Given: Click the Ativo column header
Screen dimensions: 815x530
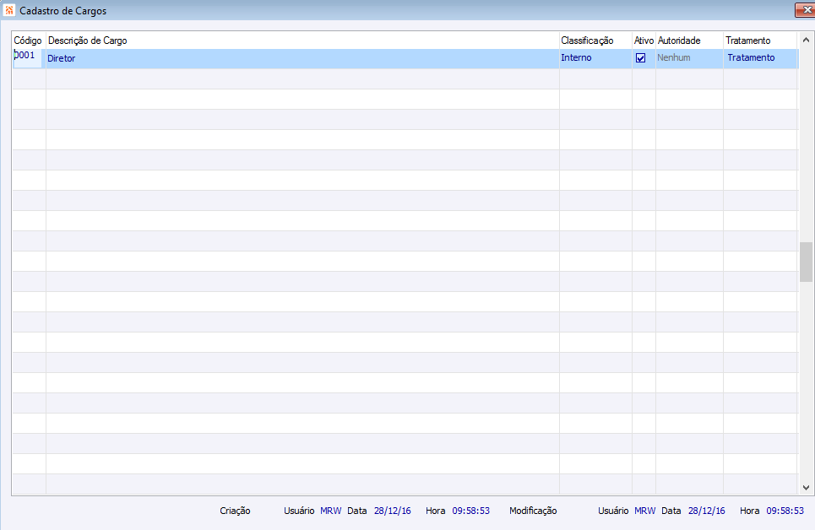Looking at the screenshot, I should coord(644,41).
